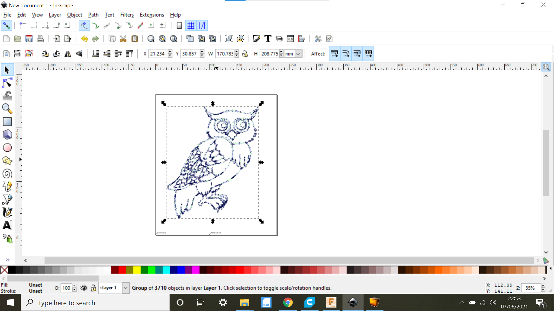554x311 pixels.
Task: Open the Affect dropdown options
Action: click(319, 54)
